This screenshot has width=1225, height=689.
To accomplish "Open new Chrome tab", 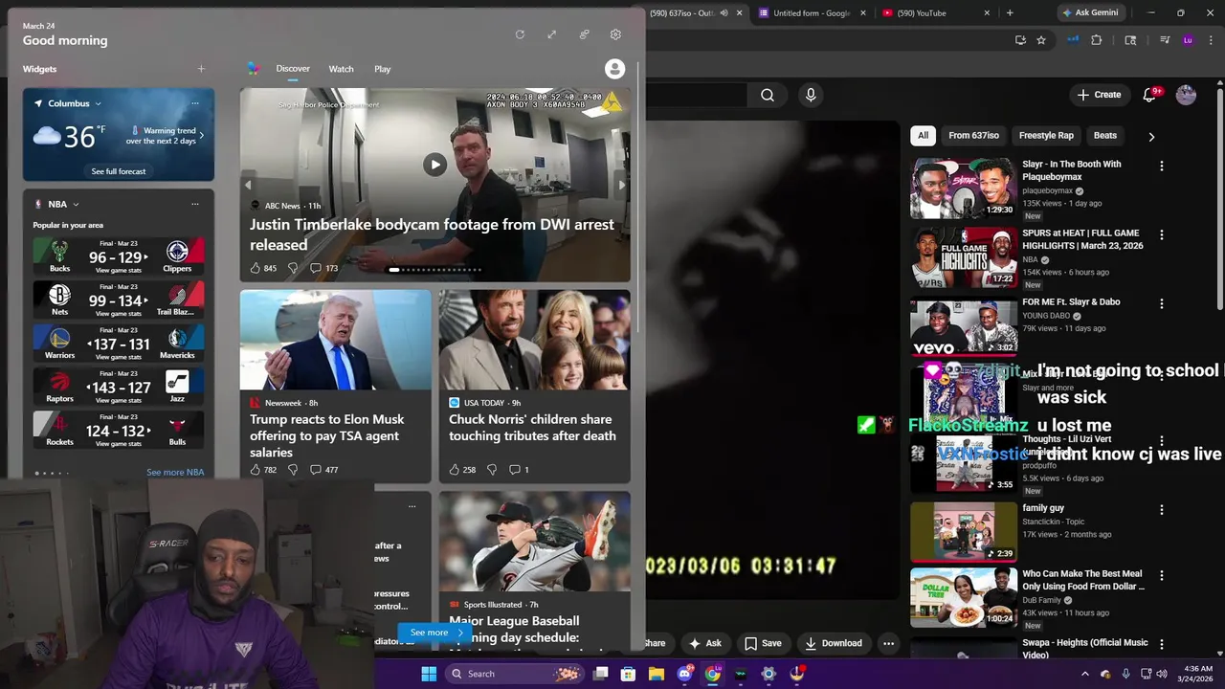I will (1010, 13).
